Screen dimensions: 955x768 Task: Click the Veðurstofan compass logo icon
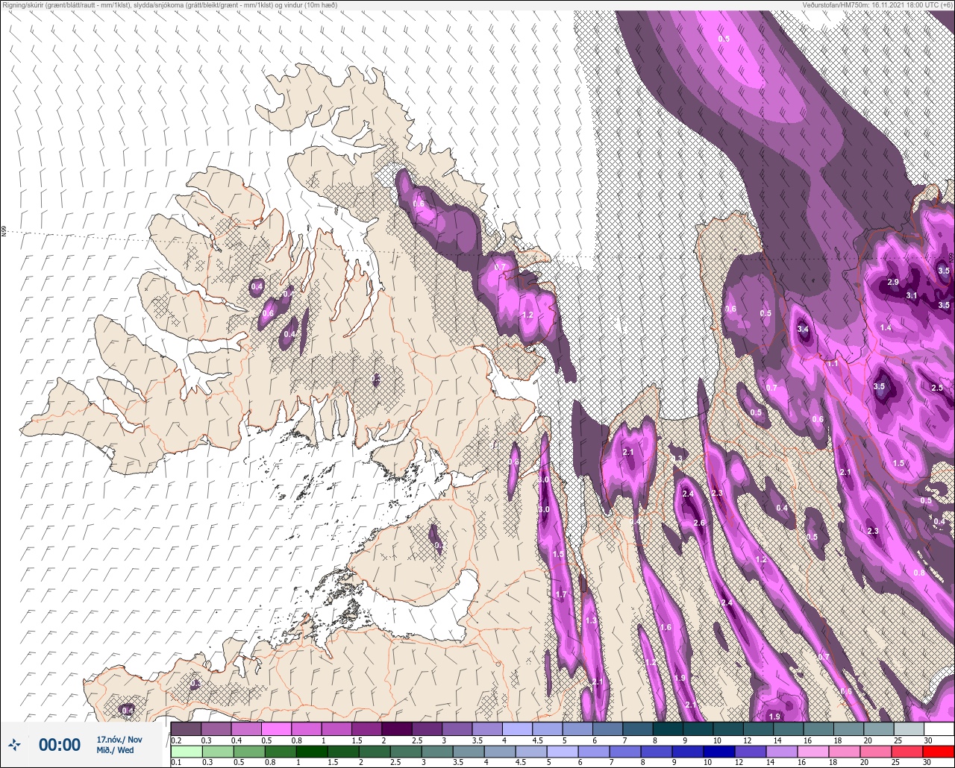pyautogui.click(x=15, y=744)
